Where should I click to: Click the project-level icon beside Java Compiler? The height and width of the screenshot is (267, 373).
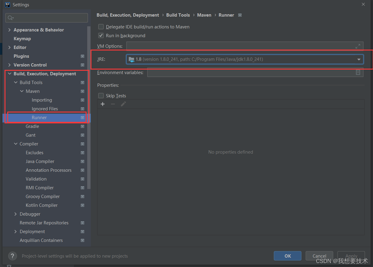(82, 161)
